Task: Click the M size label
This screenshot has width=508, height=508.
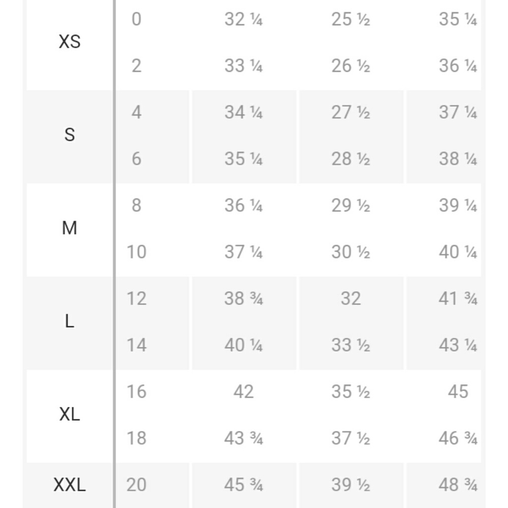Action: coord(69,229)
